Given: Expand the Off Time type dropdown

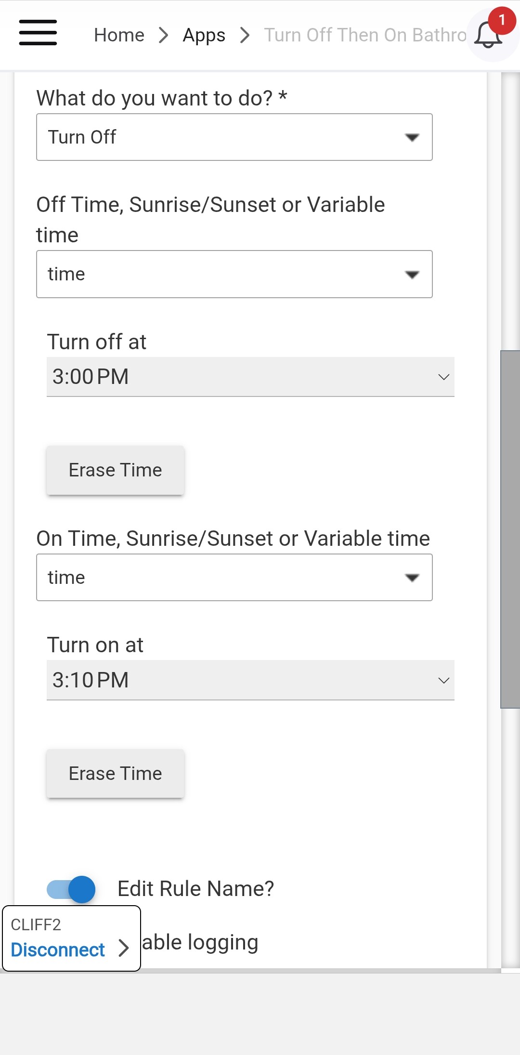Looking at the screenshot, I should (234, 274).
